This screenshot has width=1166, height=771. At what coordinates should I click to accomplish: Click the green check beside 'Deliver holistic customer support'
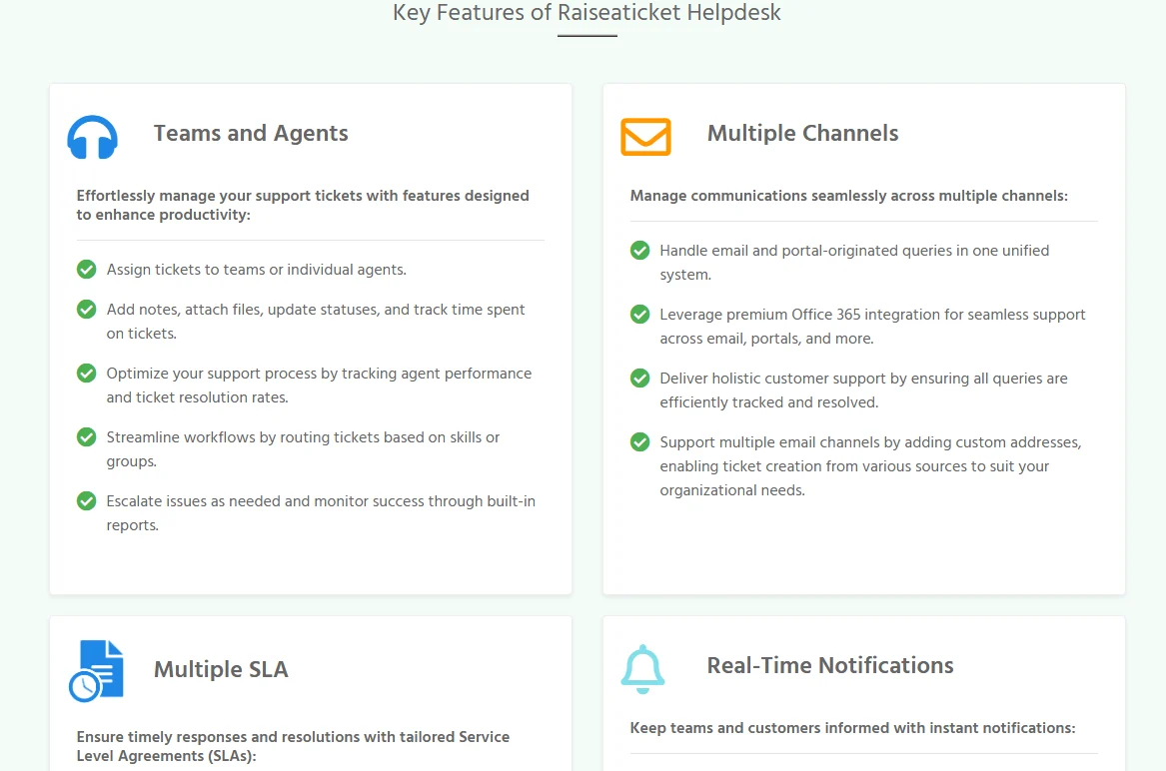[x=639, y=379]
